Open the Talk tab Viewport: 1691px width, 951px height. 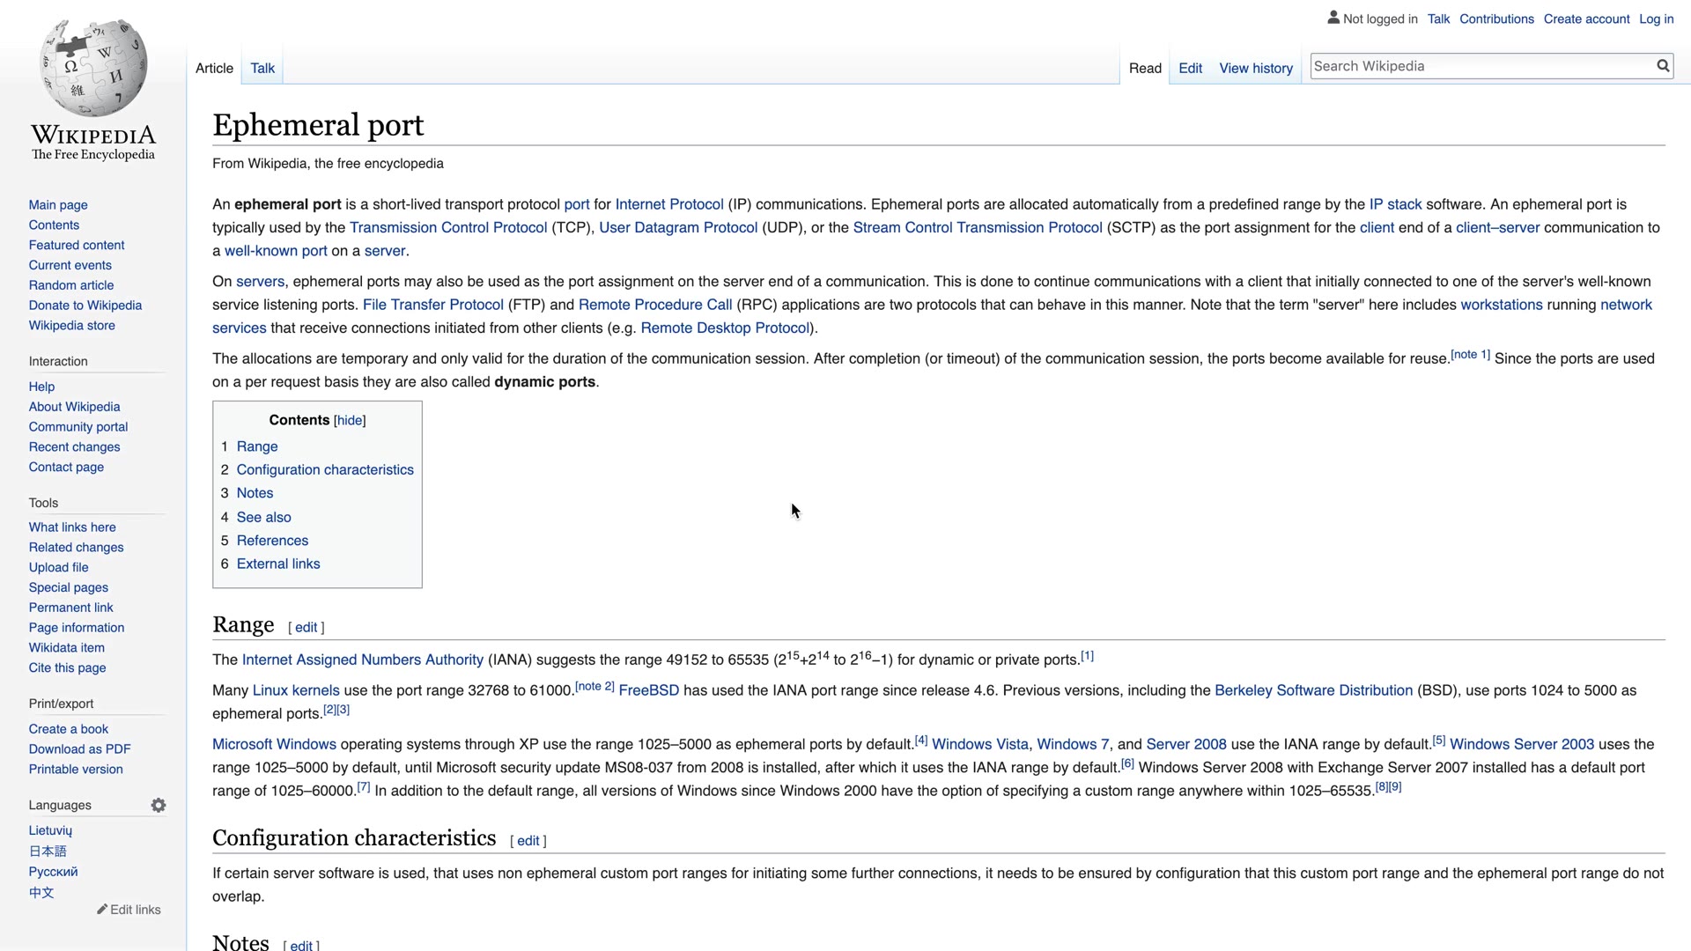262,69
